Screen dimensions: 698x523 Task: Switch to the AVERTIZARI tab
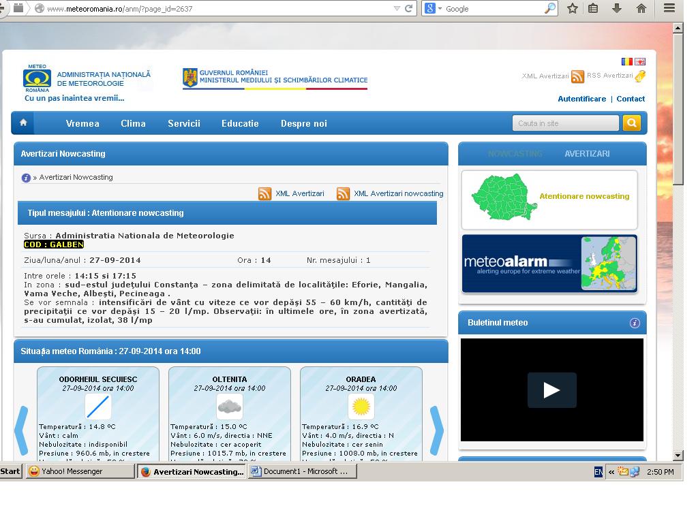(587, 154)
